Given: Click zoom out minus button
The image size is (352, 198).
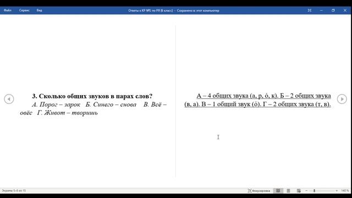Looking at the screenshot, I should click(306, 191).
